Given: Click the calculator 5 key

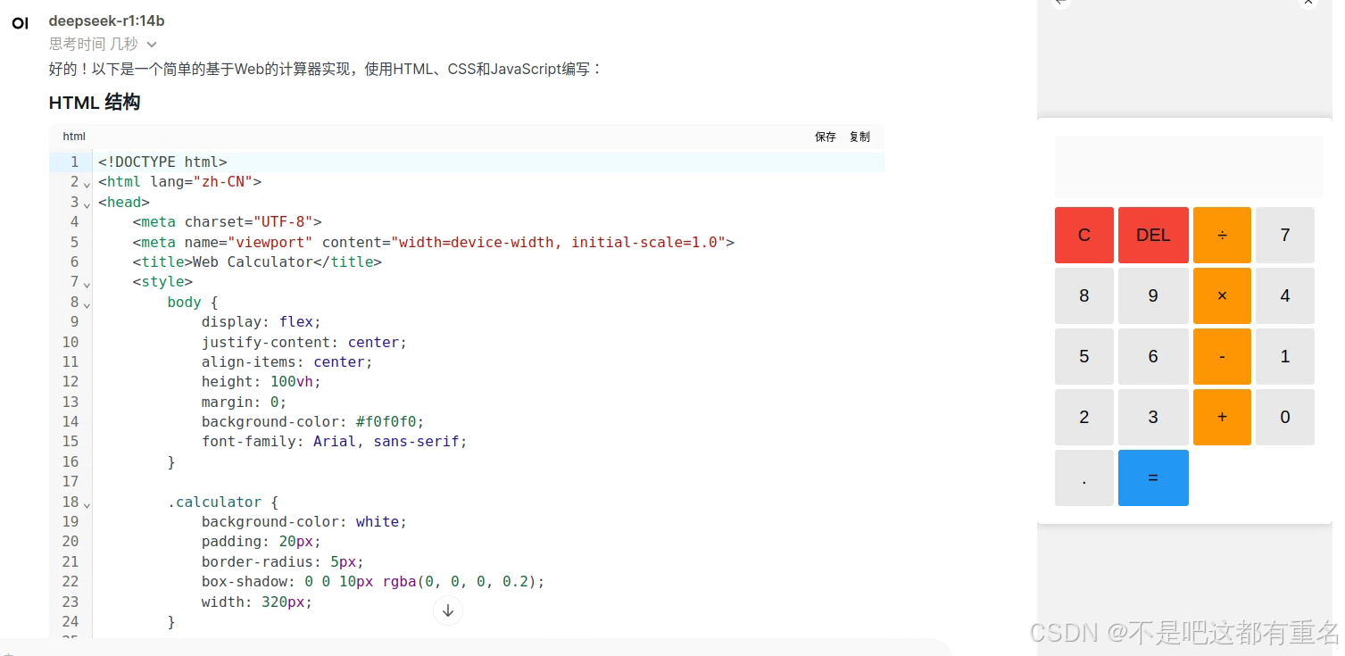Looking at the screenshot, I should click(1084, 356).
